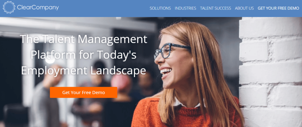Click the orange Get Your Free Demo button
The height and width of the screenshot is (127, 302).
83,93
